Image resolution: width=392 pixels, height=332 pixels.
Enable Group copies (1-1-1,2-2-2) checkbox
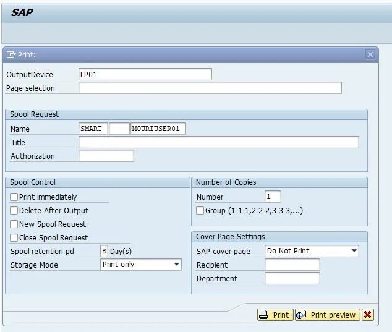point(200,210)
